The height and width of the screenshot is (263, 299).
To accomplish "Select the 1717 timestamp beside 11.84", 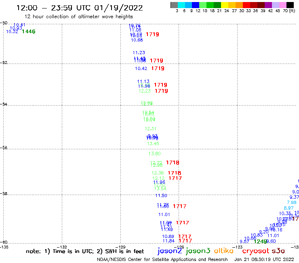I will coord(185,241).
